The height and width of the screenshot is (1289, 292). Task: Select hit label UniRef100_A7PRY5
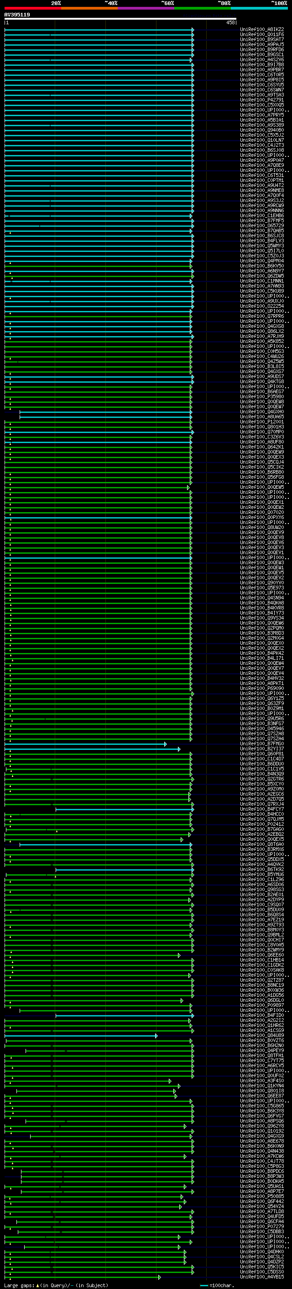[262, 115]
